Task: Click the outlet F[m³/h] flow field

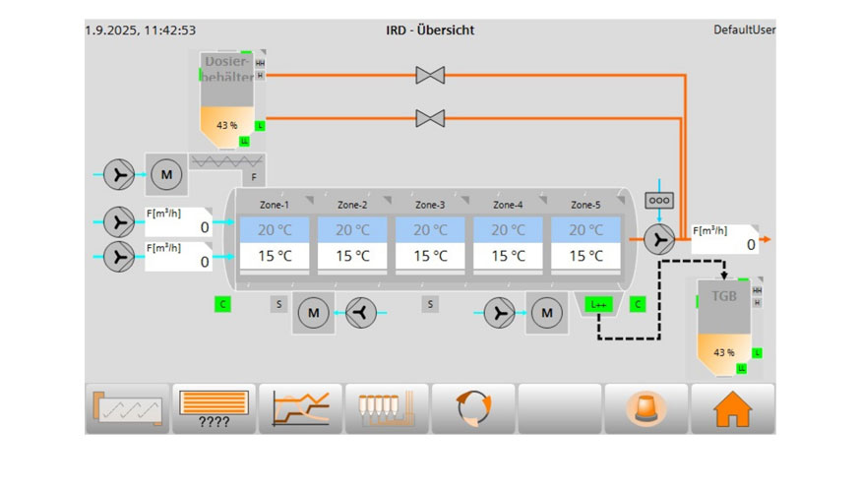Action: click(x=725, y=239)
